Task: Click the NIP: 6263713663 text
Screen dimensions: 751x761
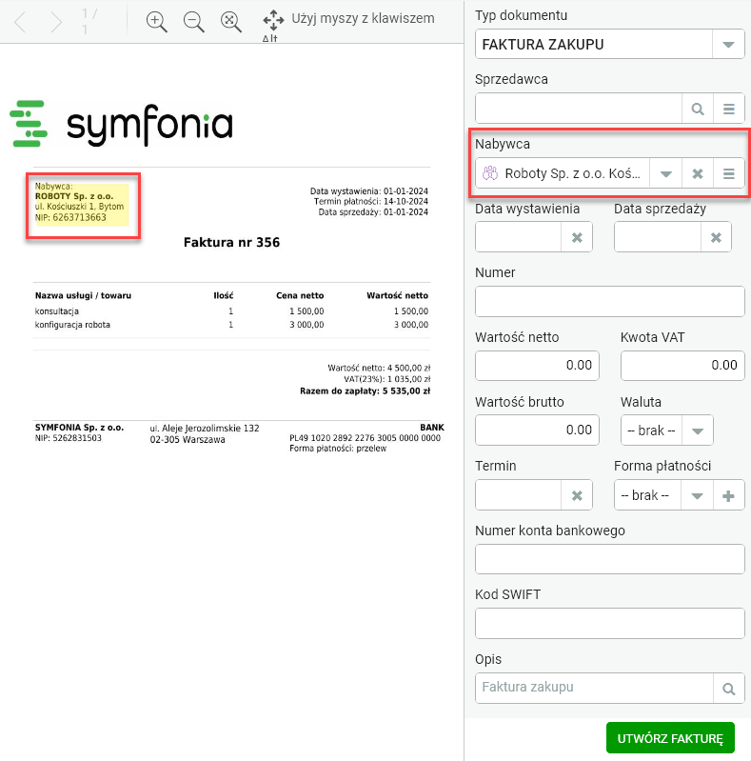Action: [70, 217]
